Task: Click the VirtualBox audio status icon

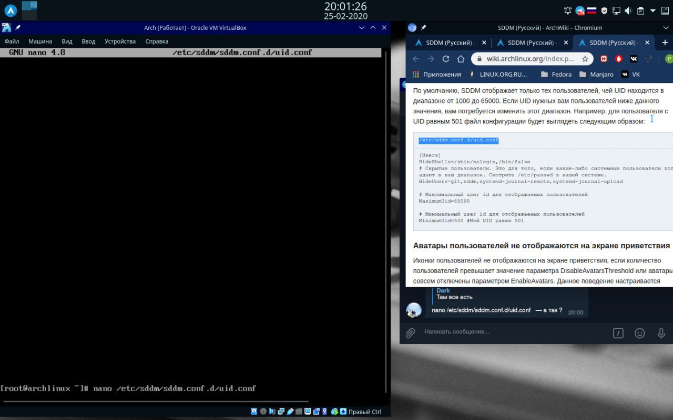Action: click(x=272, y=412)
